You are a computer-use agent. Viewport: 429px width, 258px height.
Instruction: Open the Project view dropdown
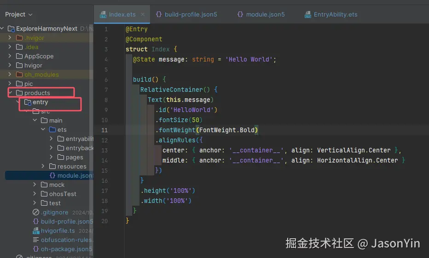pos(18,14)
